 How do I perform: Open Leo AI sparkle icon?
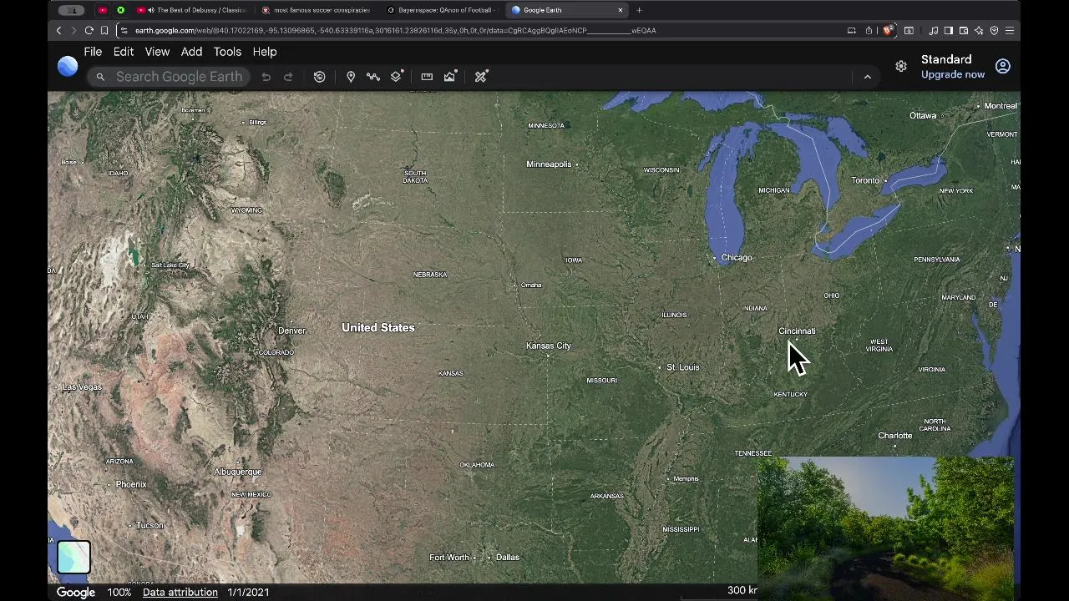pos(979,31)
